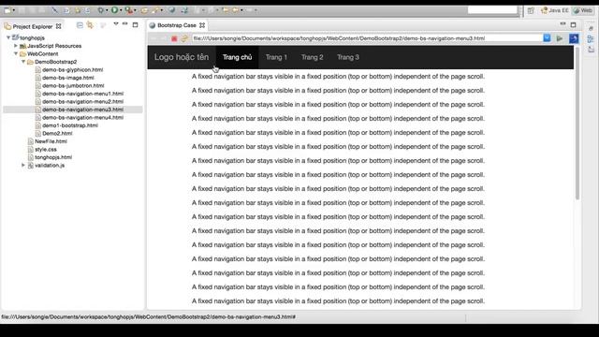
Task: Click the Outline view icon in right trim
Action: coord(591,39)
